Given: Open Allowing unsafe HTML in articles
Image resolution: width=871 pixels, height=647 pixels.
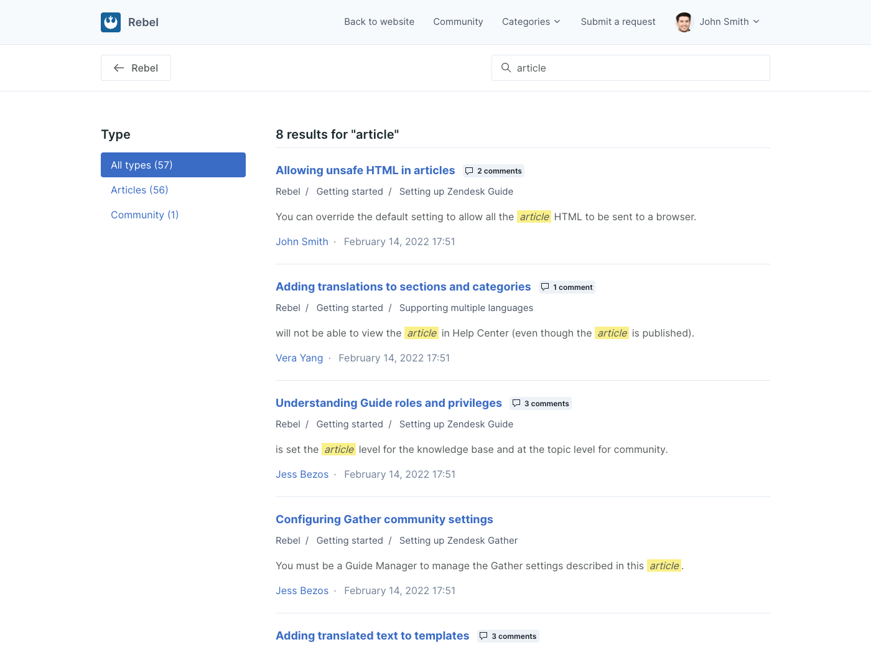Looking at the screenshot, I should click(365, 170).
